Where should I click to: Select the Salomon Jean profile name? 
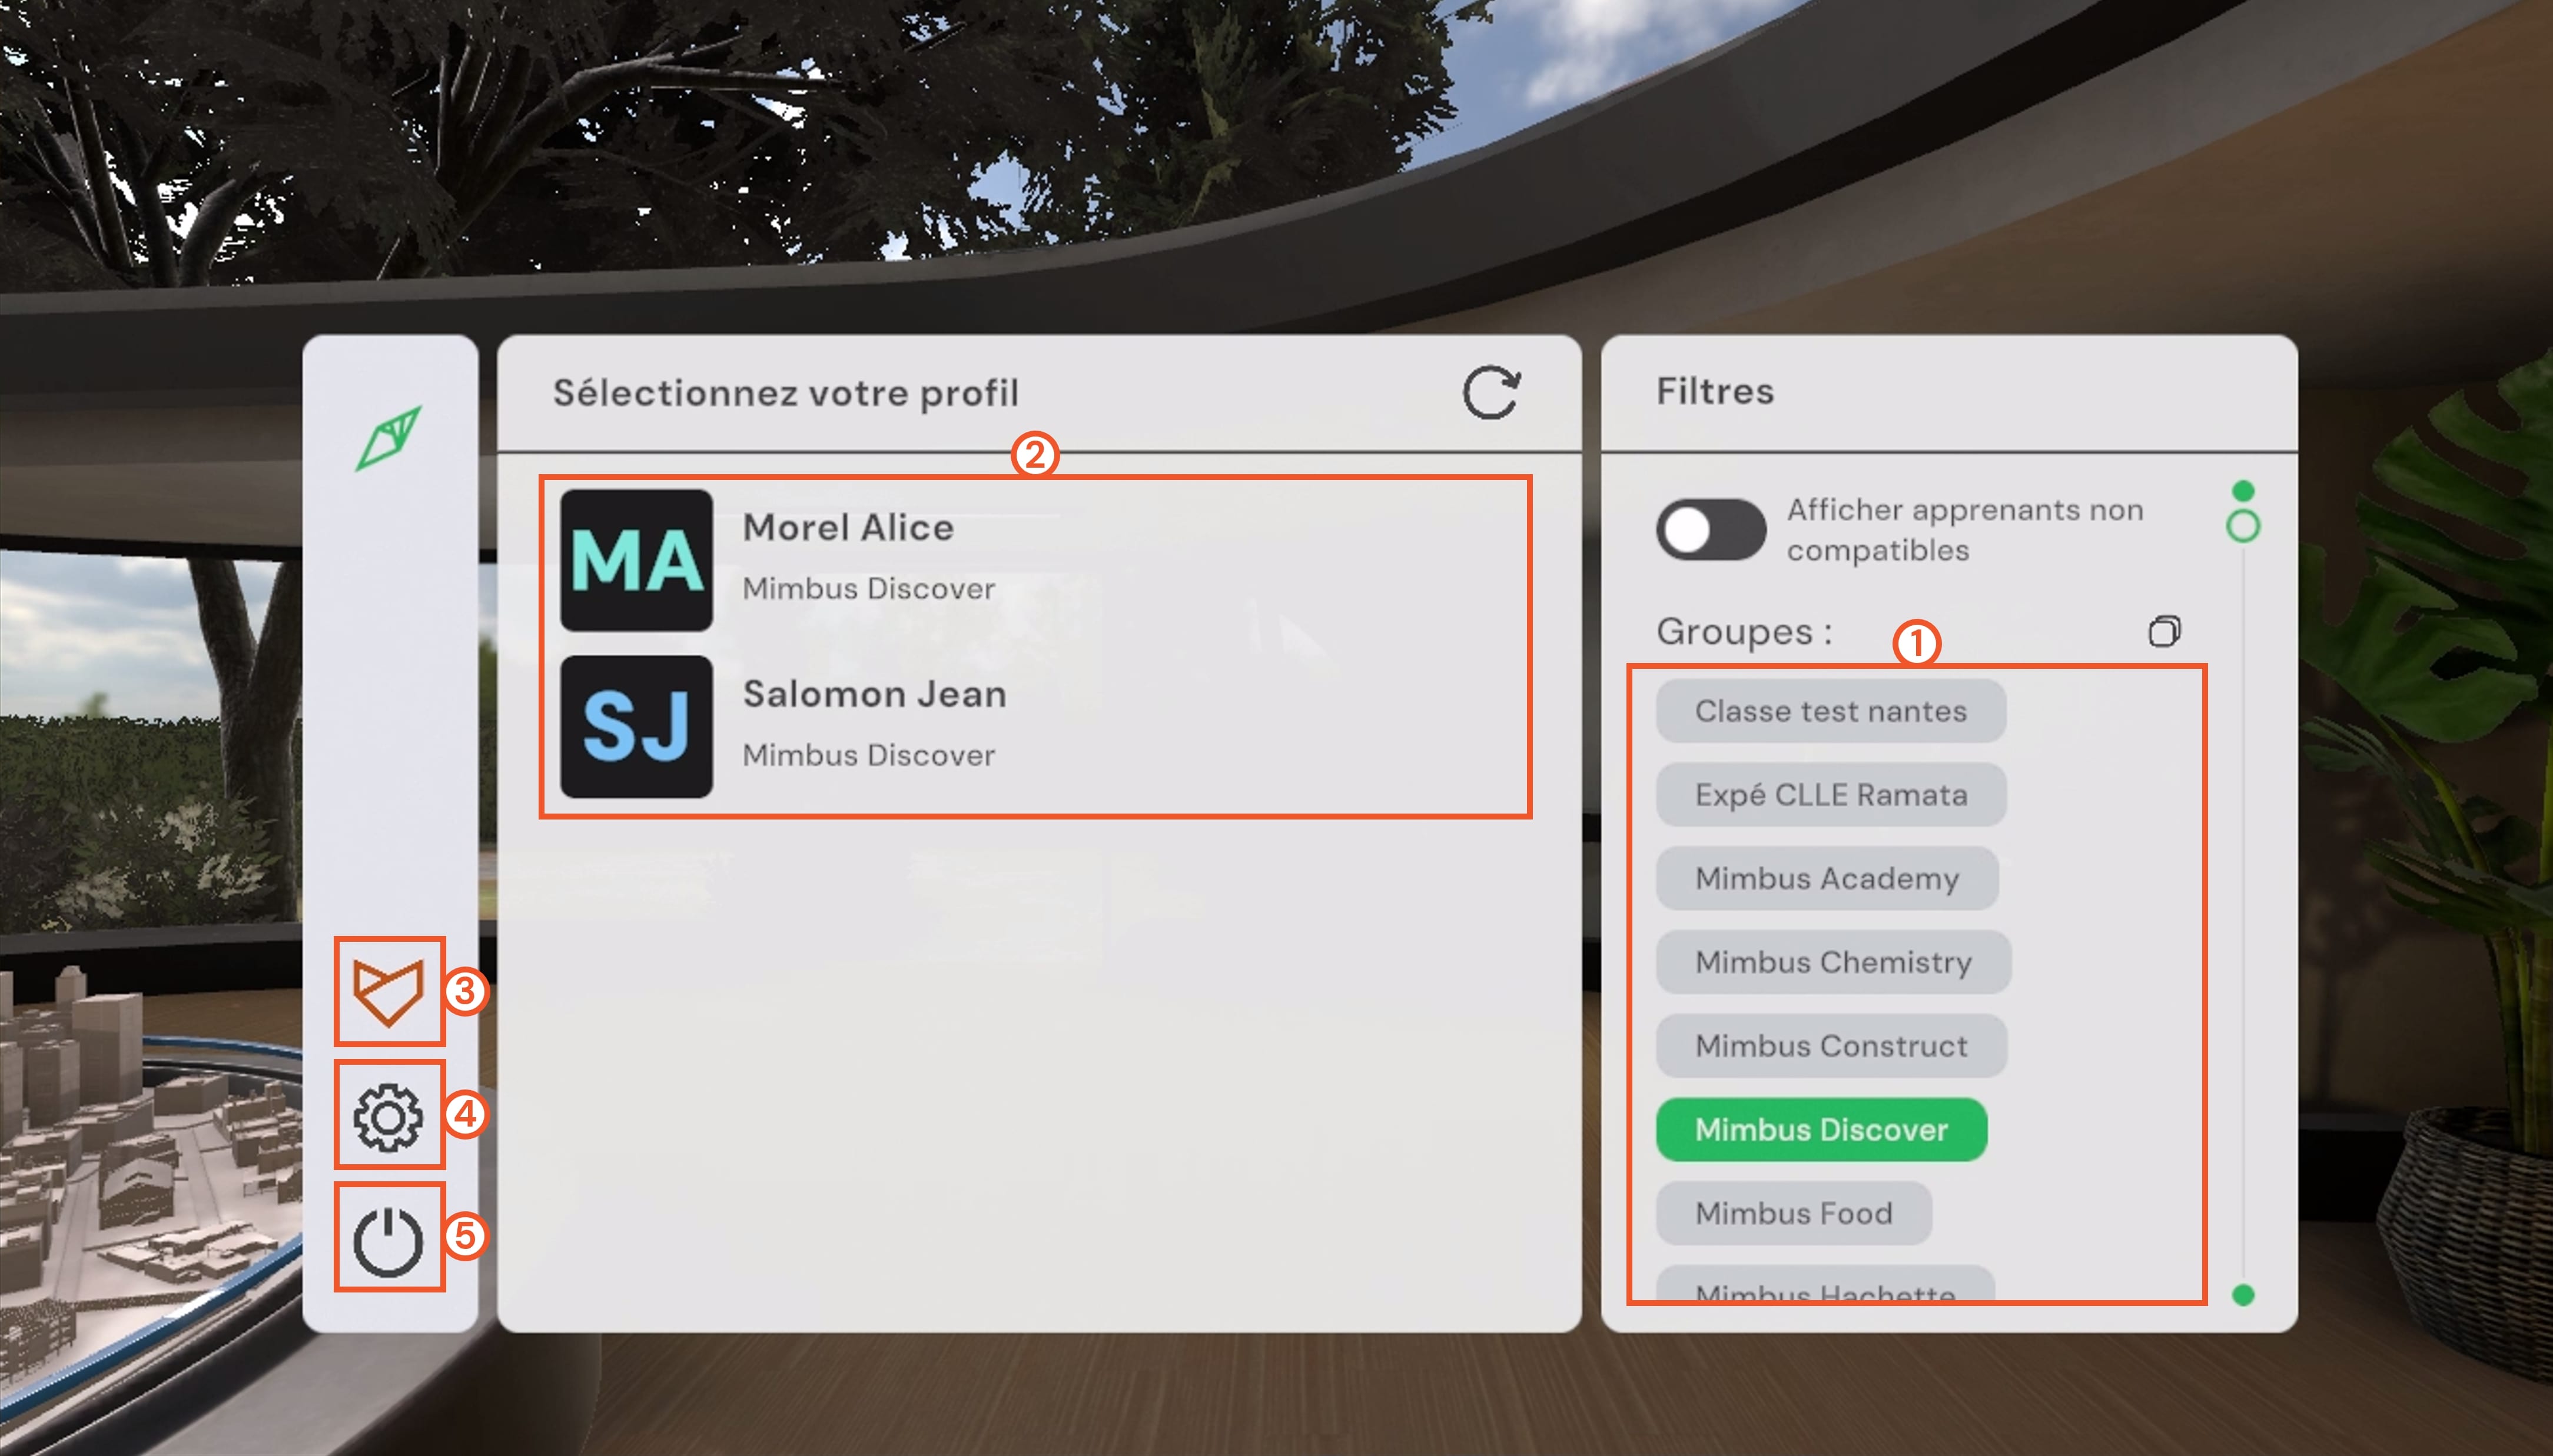tap(874, 694)
